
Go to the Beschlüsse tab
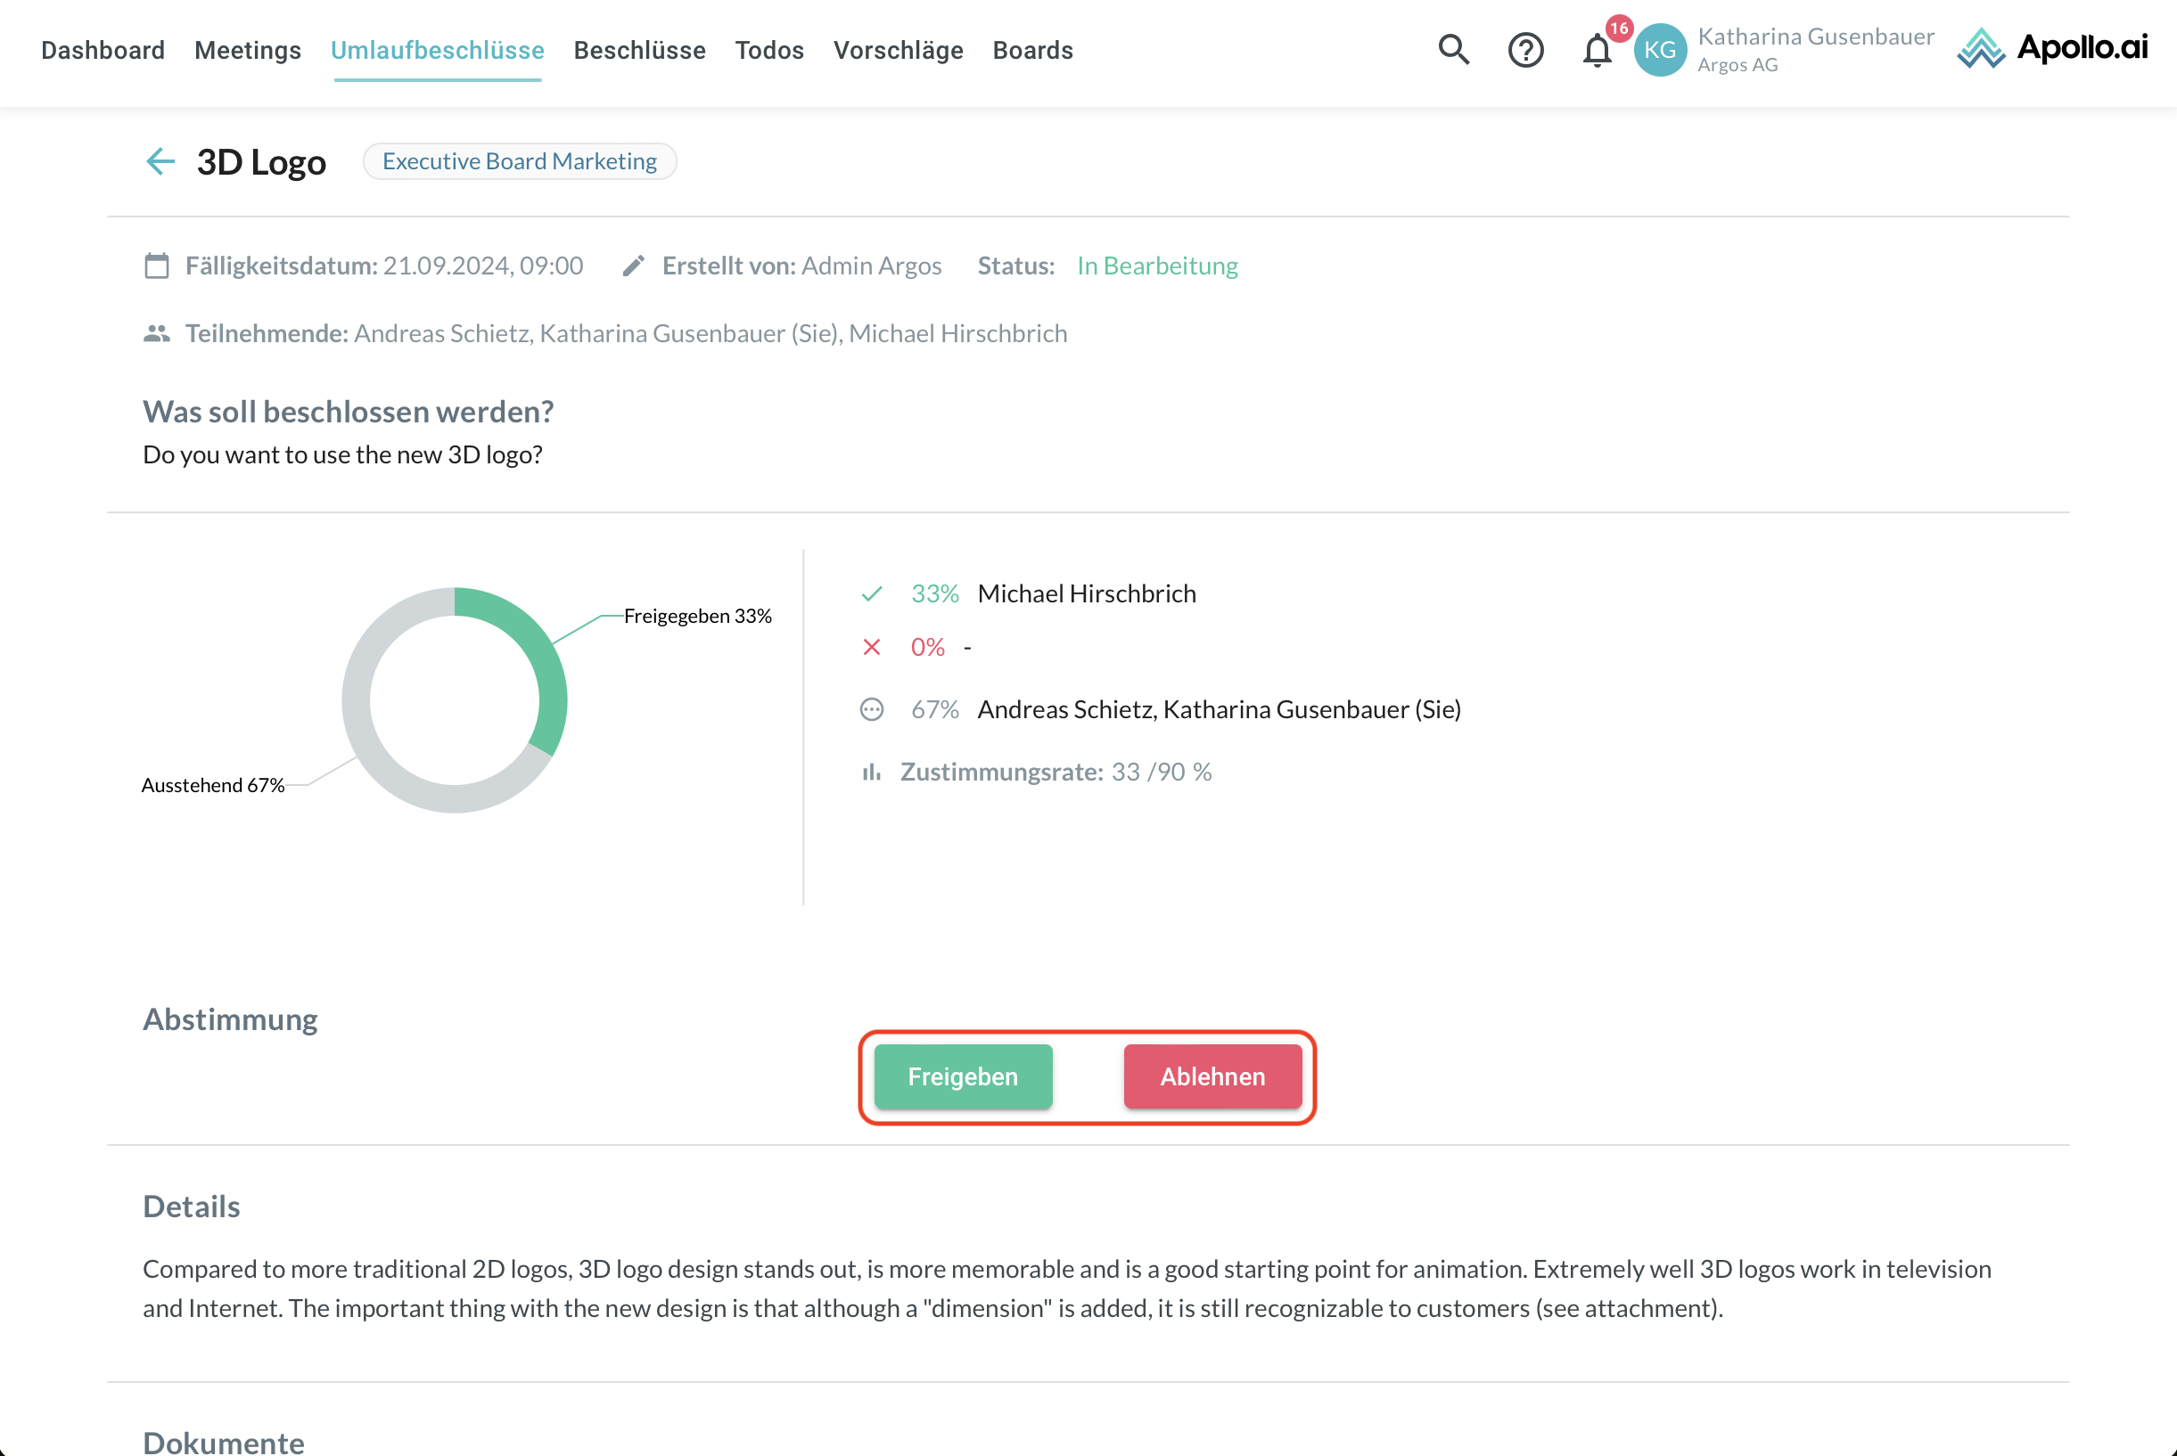tap(639, 50)
